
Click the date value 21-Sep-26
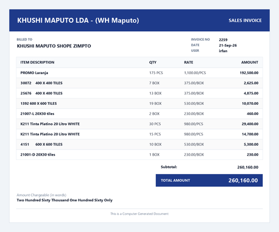(x=228, y=45)
